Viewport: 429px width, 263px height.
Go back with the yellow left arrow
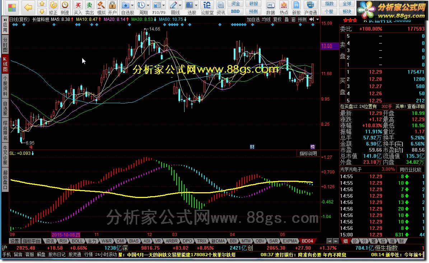click(28, 8)
